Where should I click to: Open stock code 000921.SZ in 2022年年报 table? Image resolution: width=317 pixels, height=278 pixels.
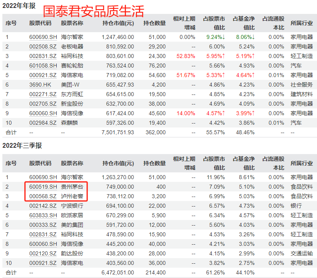[43, 75]
